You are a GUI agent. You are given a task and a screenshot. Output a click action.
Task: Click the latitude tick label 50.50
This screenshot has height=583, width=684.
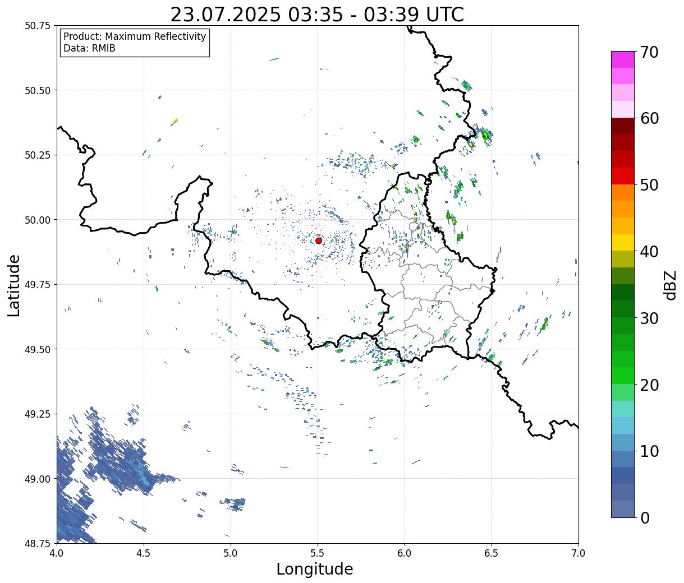click(x=37, y=90)
